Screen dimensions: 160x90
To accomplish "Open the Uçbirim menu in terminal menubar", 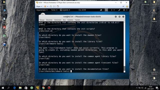I will tap(70, 20).
